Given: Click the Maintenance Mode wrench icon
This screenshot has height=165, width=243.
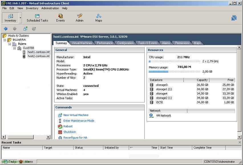Looking at the screenshot, I should tap(60, 121).
